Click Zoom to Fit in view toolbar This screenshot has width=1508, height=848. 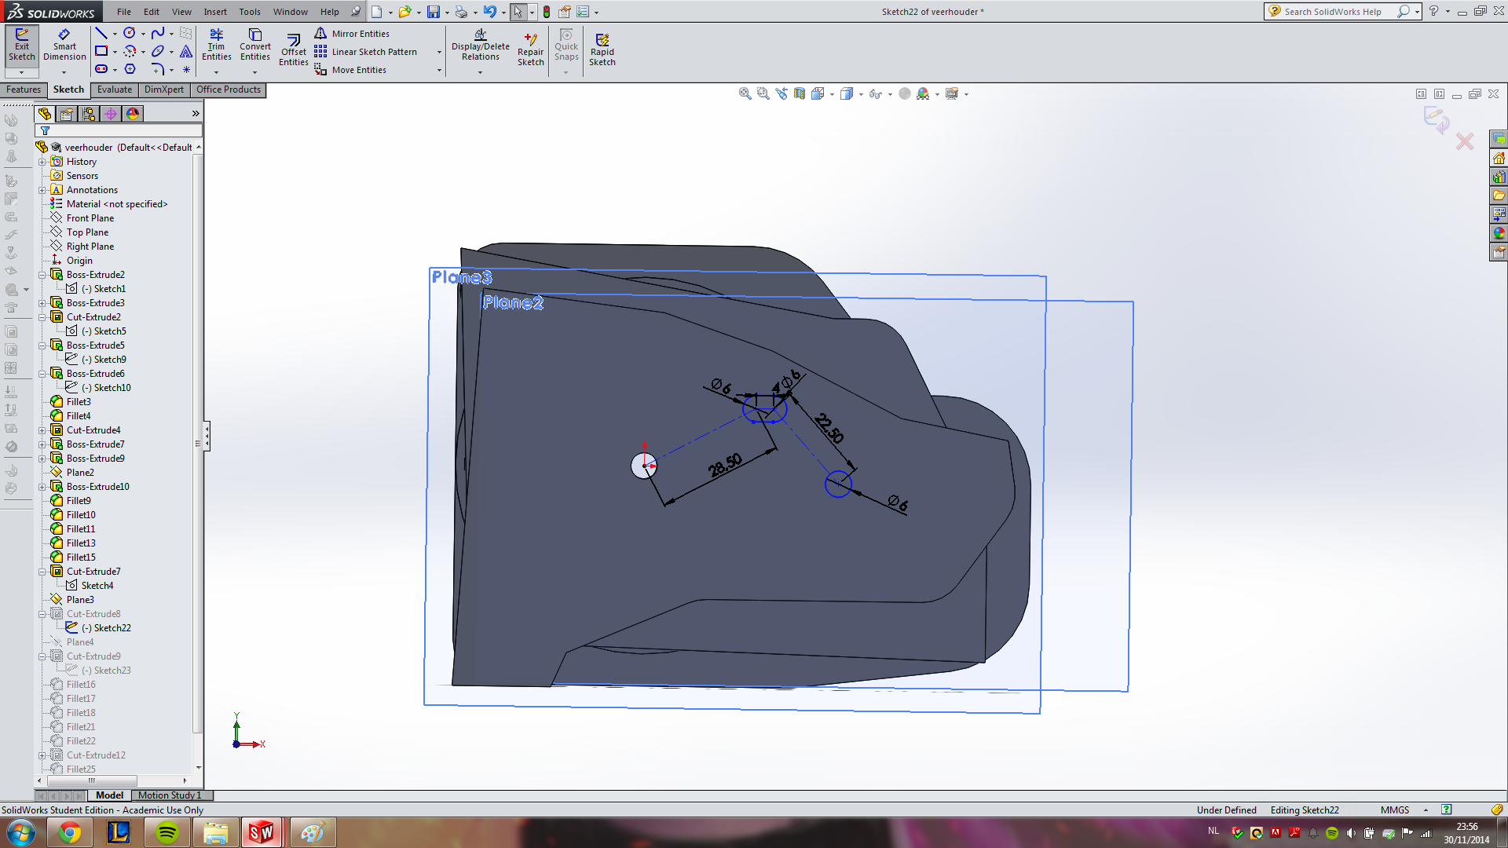(x=745, y=93)
